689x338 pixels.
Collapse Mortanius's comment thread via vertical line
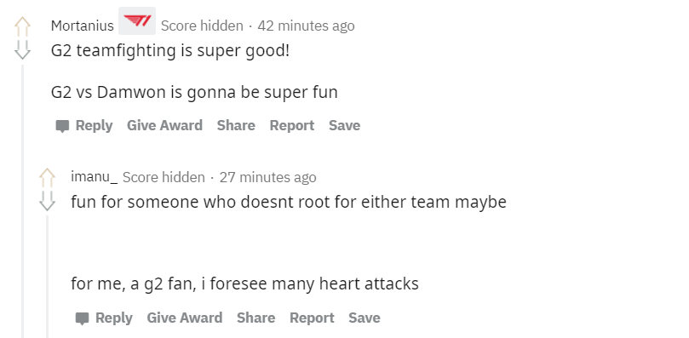click(23, 201)
